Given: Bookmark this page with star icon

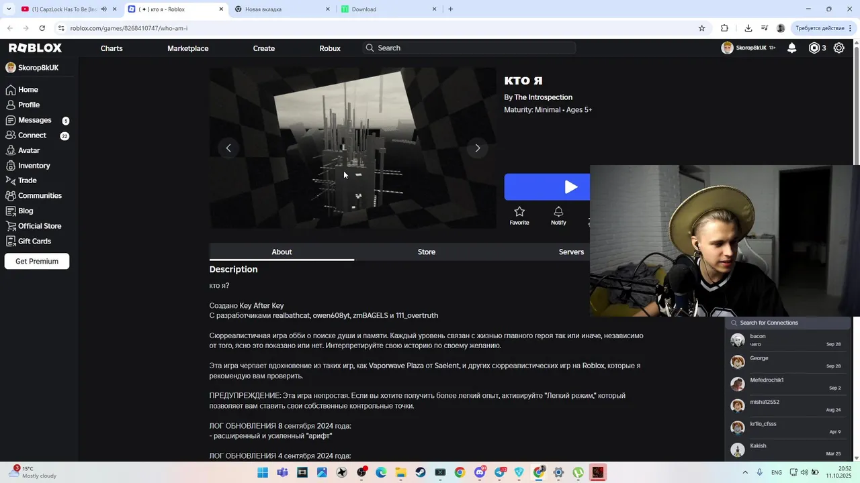Looking at the screenshot, I should [702, 28].
